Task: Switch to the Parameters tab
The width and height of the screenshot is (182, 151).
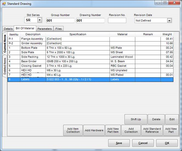Action: 44,29
